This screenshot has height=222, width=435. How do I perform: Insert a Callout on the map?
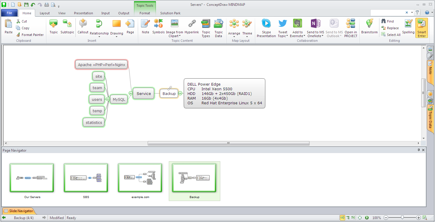click(83, 27)
